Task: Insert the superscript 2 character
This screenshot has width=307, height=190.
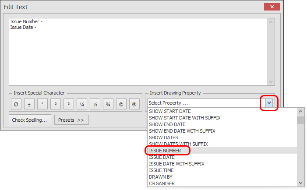Action: coord(56,104)
